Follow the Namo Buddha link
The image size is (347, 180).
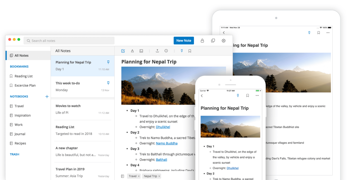(167, 143)
